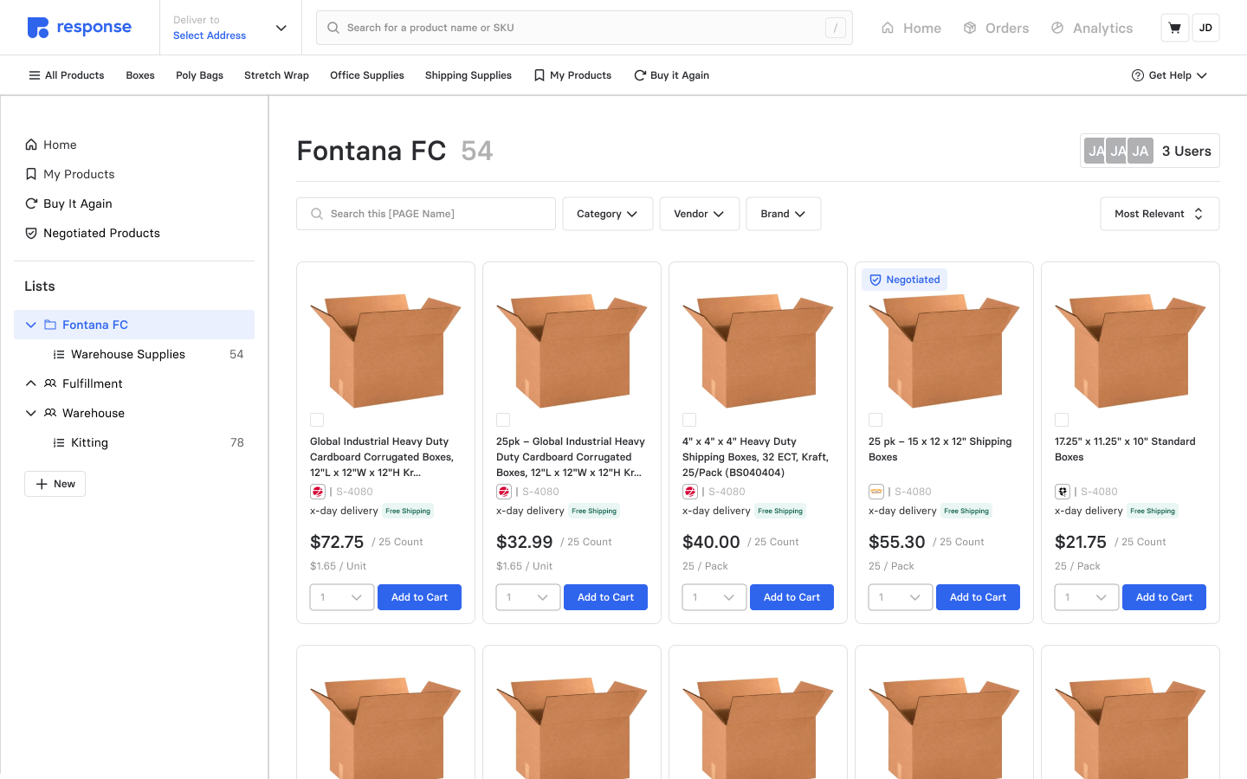Open the Category filter dropdown

tap(607, 214)
